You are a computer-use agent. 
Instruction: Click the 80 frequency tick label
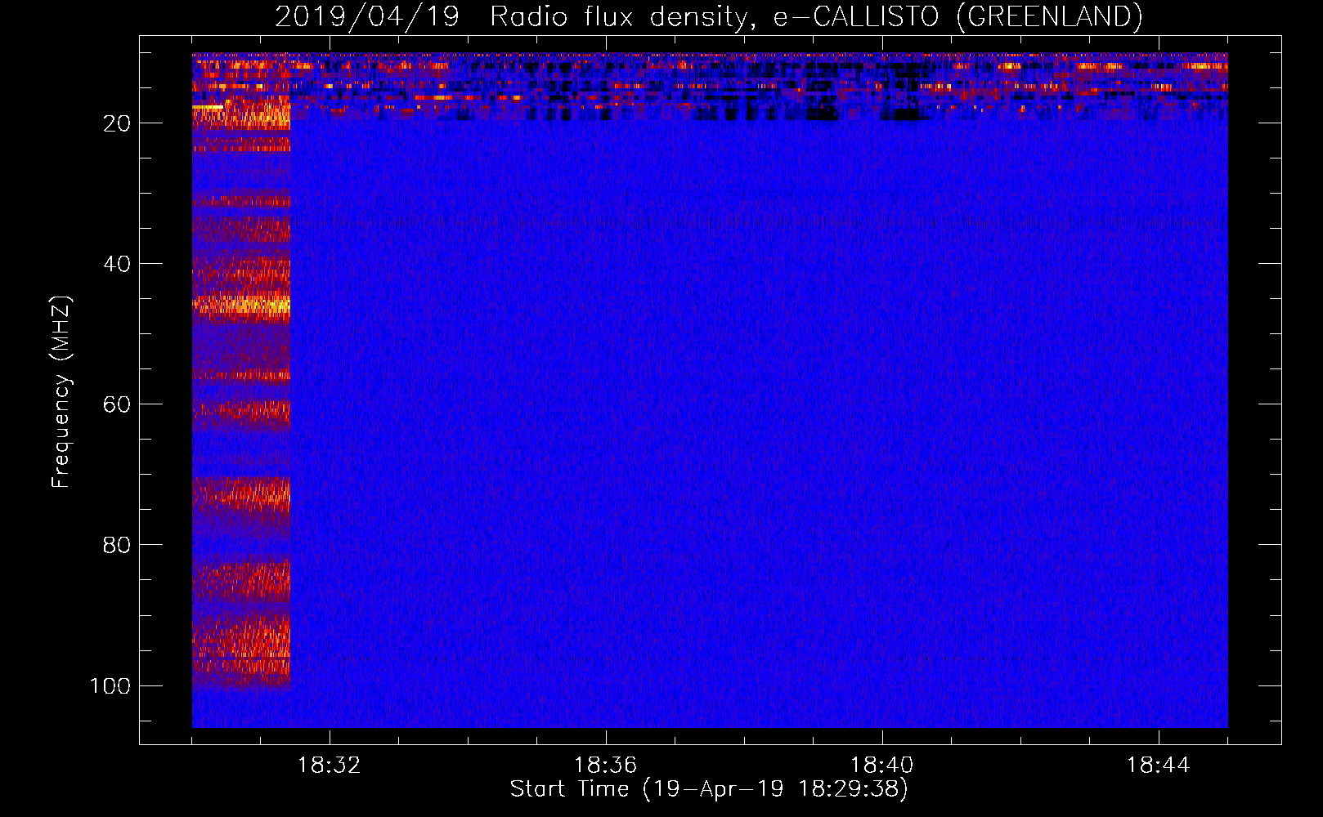point(117,545)
